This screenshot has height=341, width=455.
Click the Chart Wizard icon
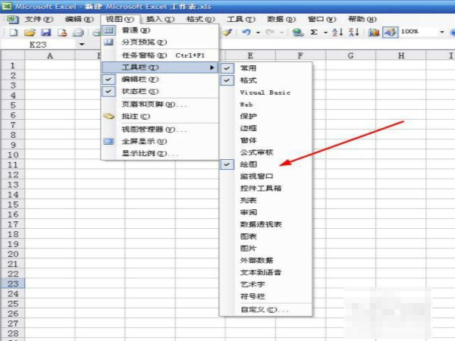pyautogui.click(x=374, y=32)
